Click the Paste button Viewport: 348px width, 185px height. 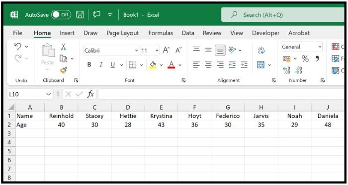48,57
